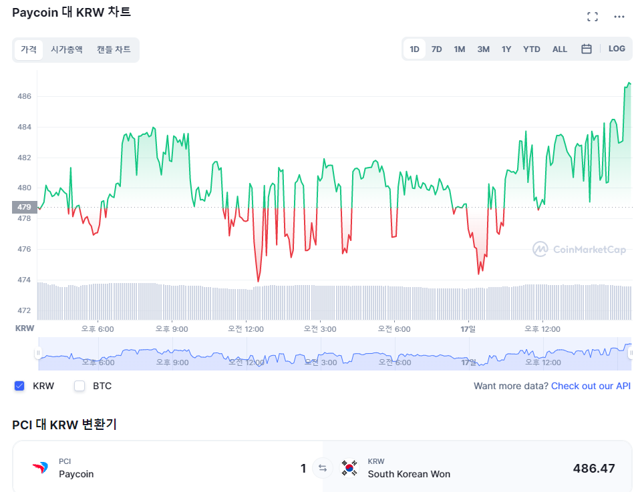Viewport: 636px width, 492px height.
Task: Open the three-dot more options menu
Action: point(619,17)
